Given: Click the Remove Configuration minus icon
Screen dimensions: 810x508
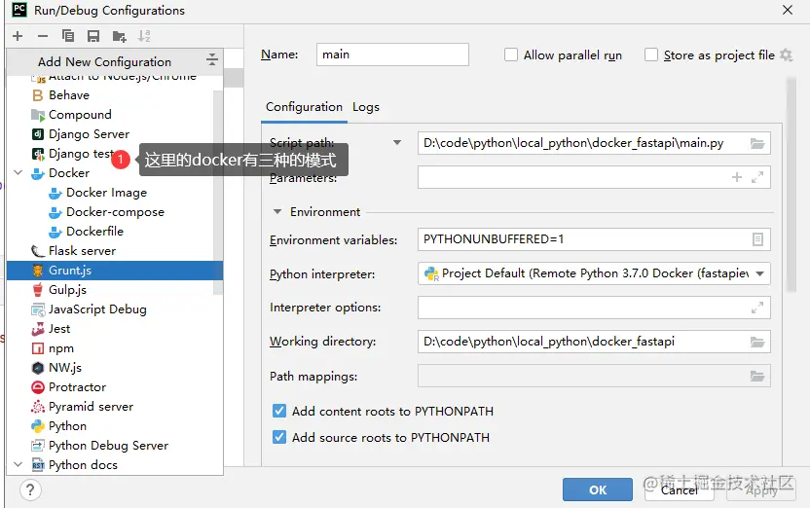Looking at the screenshot, I should pyautogui.click(x=43, y=36).
